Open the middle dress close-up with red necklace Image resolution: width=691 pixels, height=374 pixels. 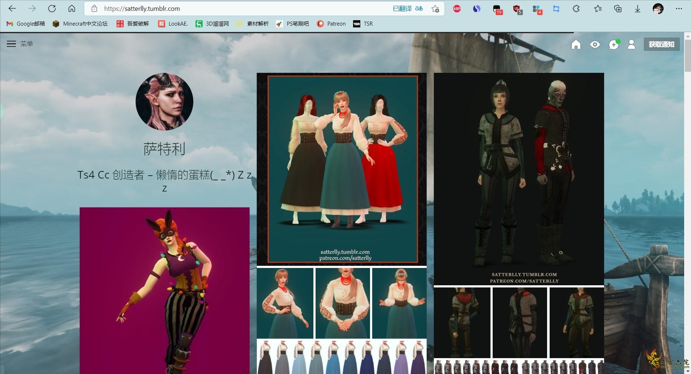[x=343, y=303]
